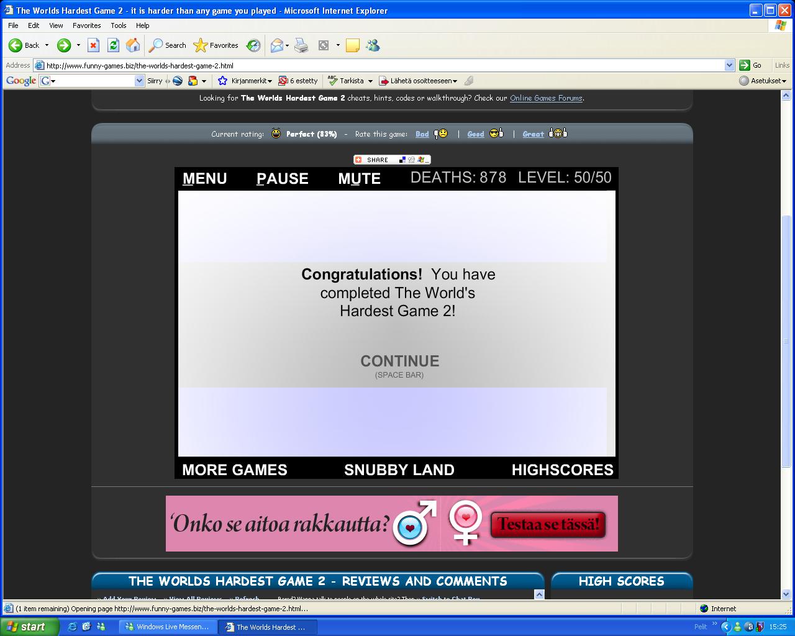Open the Kirjanmerkit bookmarks dropdown

tap(245, 81)
